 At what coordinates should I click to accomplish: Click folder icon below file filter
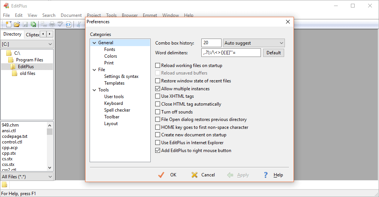click(x=4, y=185)
